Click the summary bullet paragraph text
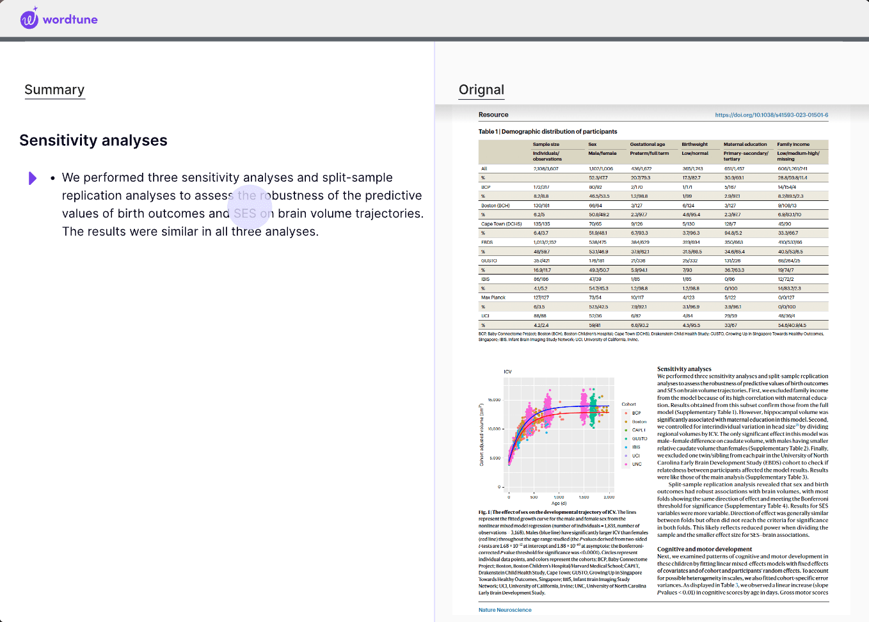This screenshot has height=622, width=869. [x=243, y=204]
